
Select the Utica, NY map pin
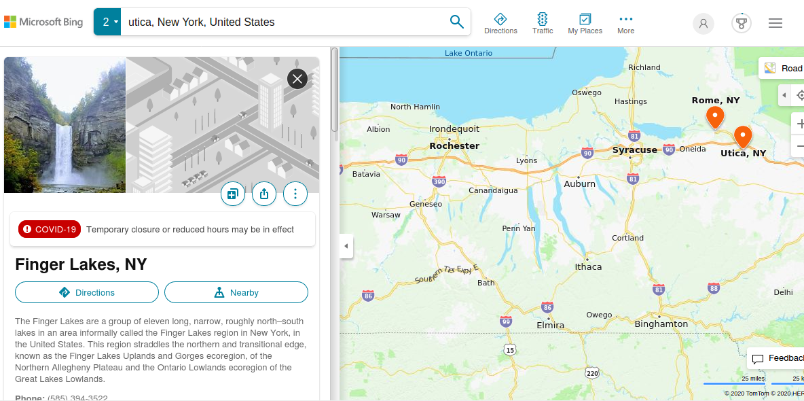(743, 137)
